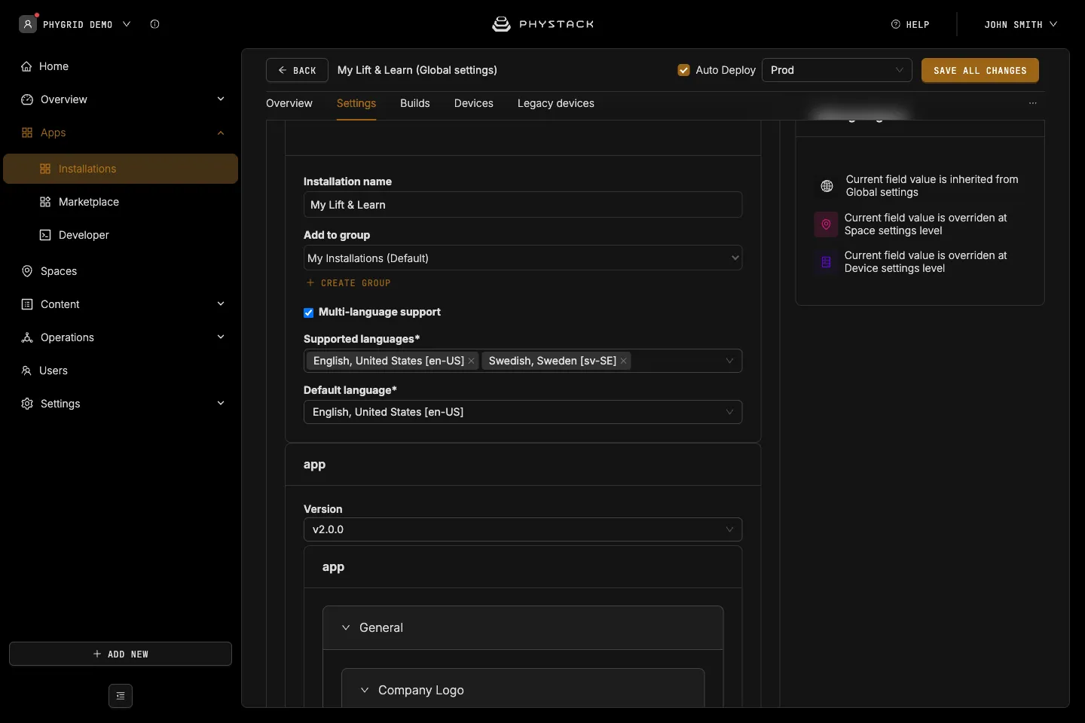
Task: Click the info icon beside Phygrid Demo
Action: click(x=154, y=24)
